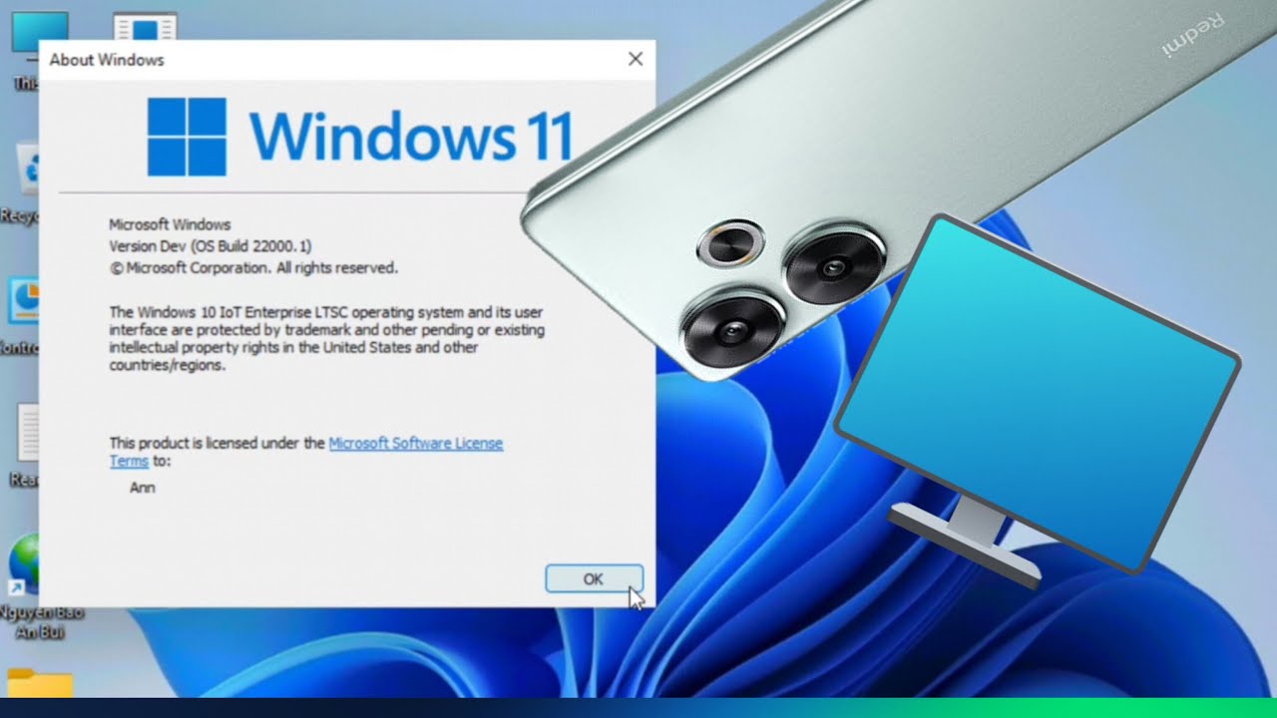Click the "Microsoft Windows" text line
The width and height of the screenshot is (1277, 718).
[x=170, y=224]
